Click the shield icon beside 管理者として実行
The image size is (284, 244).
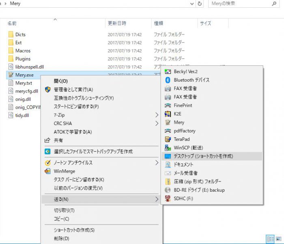pyautogui.click(x=47, y=90)
